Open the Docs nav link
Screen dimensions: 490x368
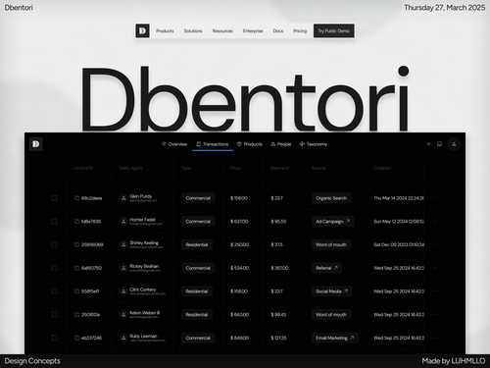click(278, 30)
